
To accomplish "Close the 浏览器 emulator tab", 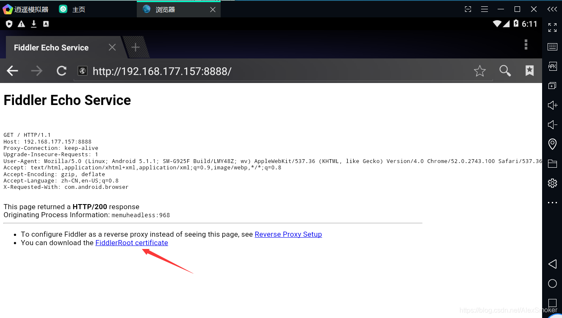I will 213,9.
